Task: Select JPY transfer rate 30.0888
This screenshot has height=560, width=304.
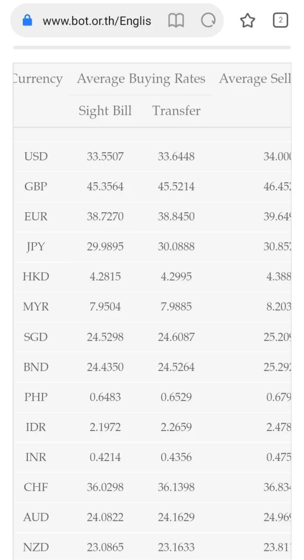Action: click(x=176, y=247)
